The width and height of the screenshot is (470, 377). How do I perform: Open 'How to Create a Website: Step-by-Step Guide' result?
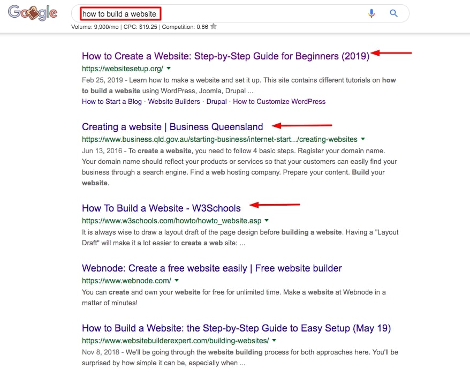(225, 56)
